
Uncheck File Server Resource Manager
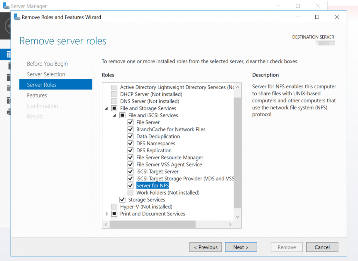130,158
